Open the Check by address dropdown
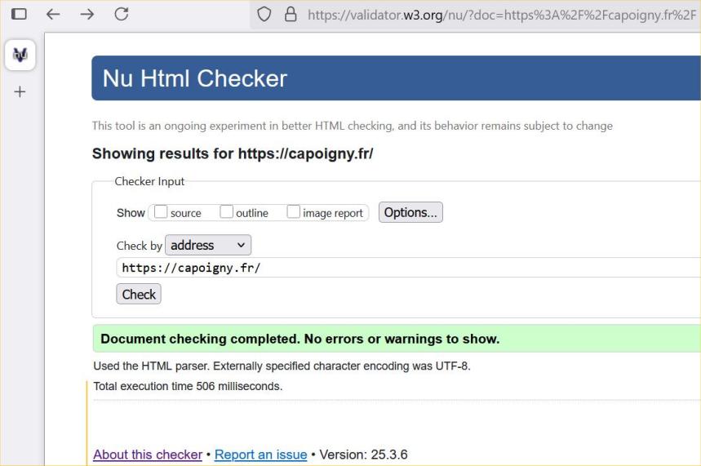 click(x=208, y=245)
